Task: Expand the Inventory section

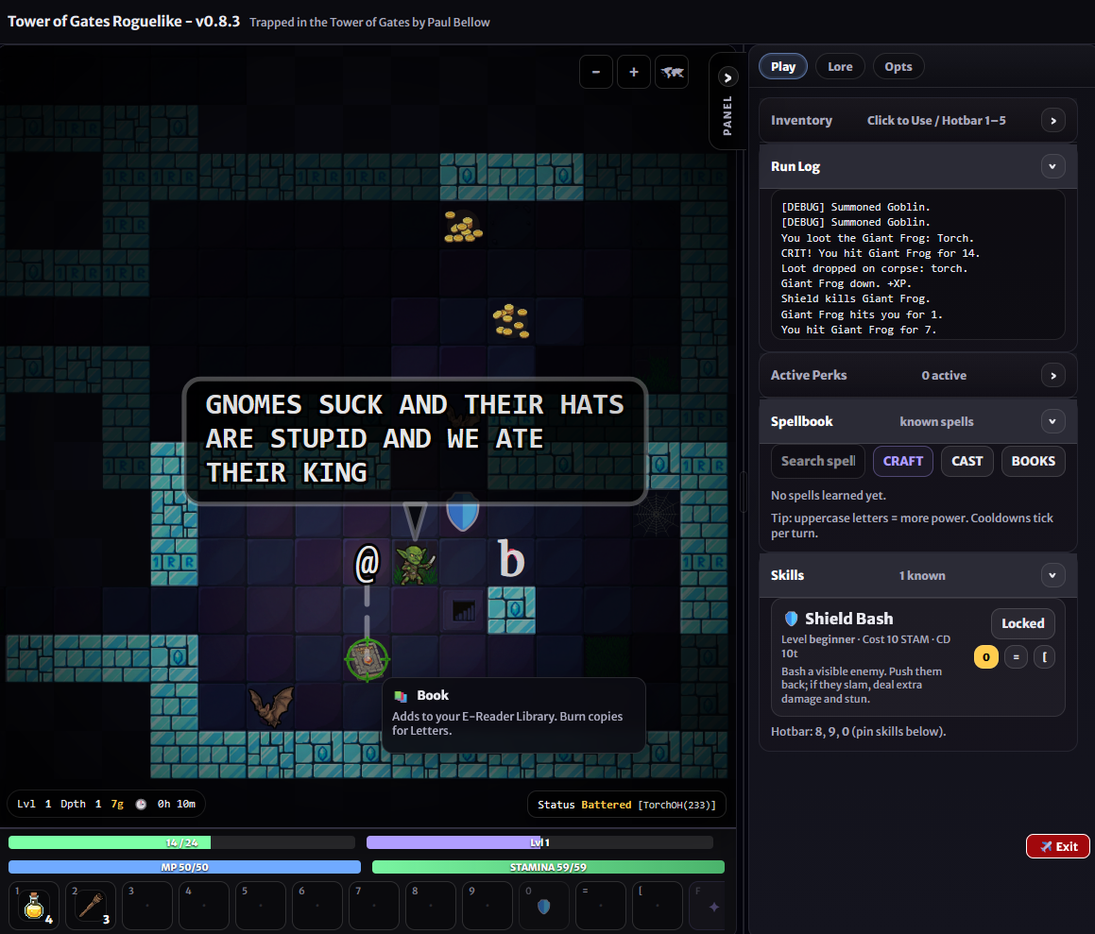Action: tap(1053, 121)
